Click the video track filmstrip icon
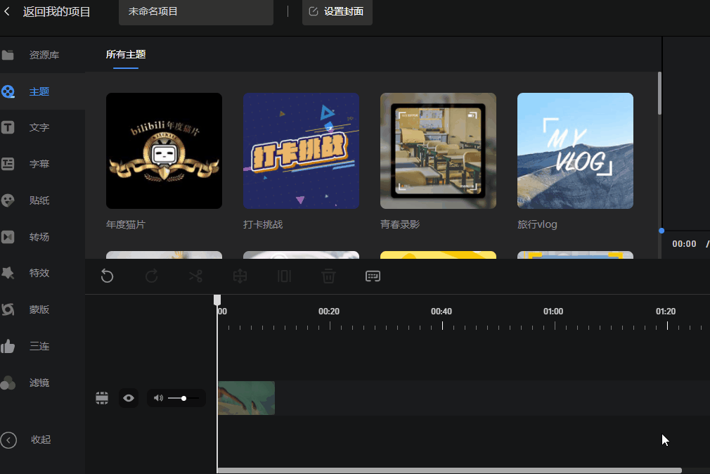The height and width of the screenshot is (474, 710). pos(102,398)
